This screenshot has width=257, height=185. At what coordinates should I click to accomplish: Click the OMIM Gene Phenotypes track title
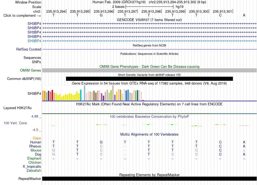tap(149, 67)
